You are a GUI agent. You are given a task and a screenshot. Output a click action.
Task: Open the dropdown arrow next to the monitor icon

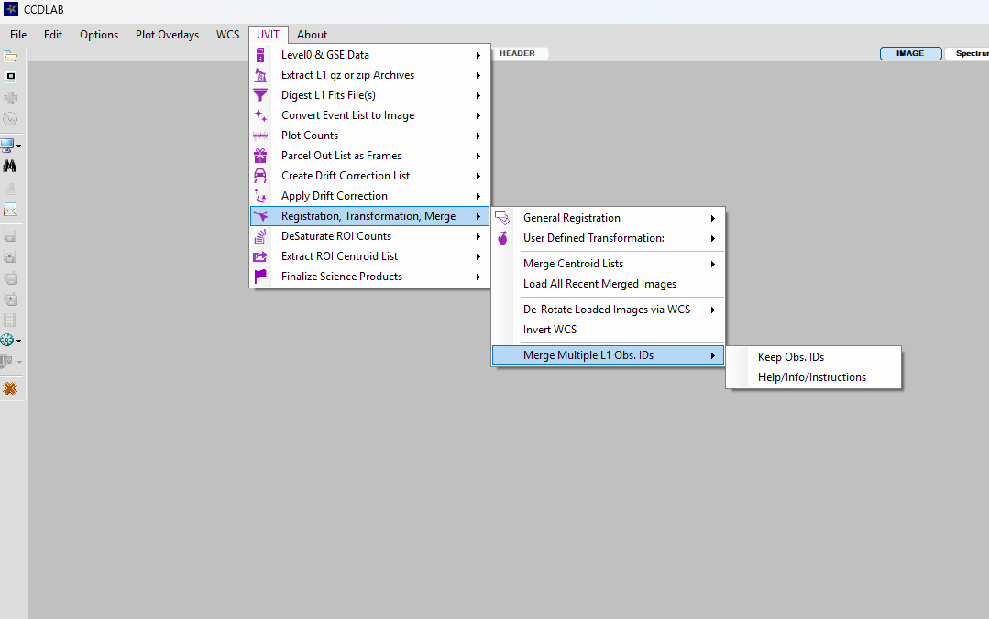[x=19, y=147]
